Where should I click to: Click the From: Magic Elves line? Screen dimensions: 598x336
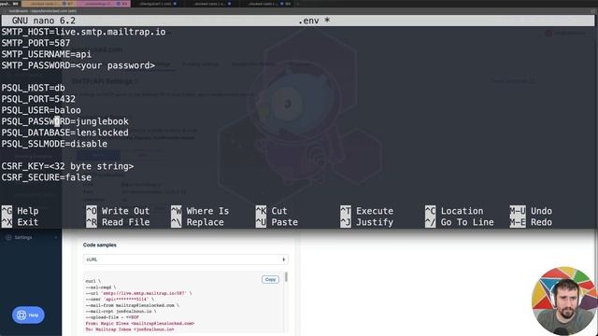tap(140, 324)
